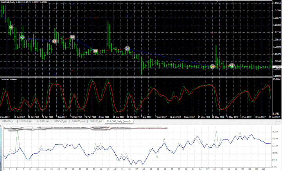Screen dimensions: 282x171
Task: Click the 1.20690 price scale label
Action: (x=277, y=47)
